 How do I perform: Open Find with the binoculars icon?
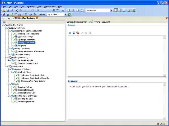coord(54,10)
